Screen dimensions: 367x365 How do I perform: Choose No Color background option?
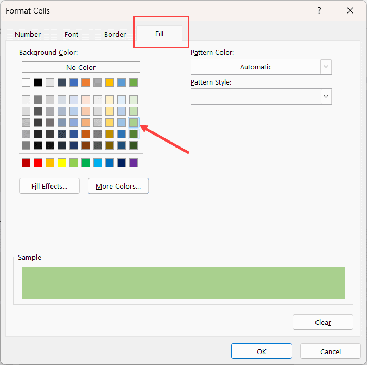pyautogui.click(x=81, y=67)
